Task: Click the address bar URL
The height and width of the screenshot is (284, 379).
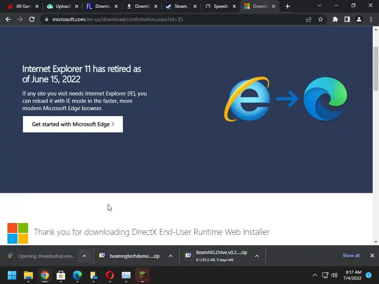Action: 118,19
